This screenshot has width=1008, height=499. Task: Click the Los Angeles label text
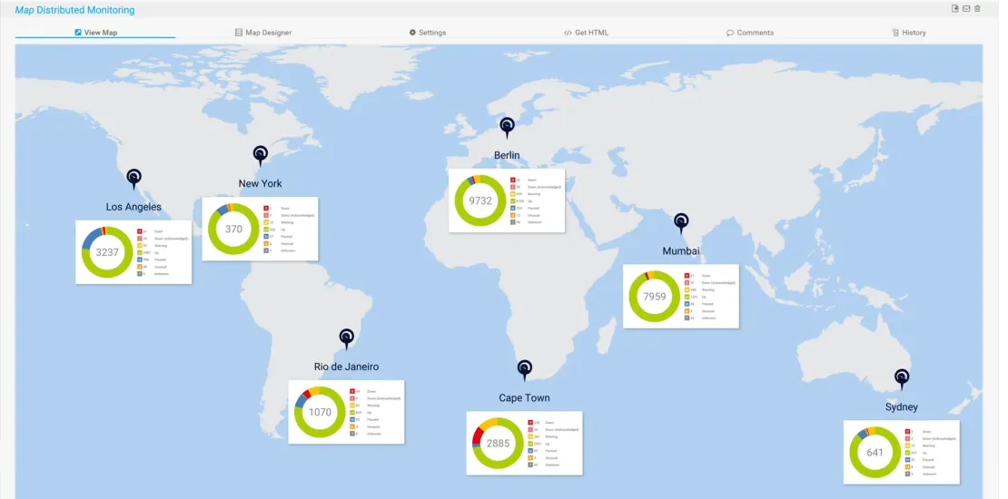click(x=133, y=207)
